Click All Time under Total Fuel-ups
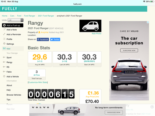This screenshot has width=155, height=116. (x=37, y=75)
